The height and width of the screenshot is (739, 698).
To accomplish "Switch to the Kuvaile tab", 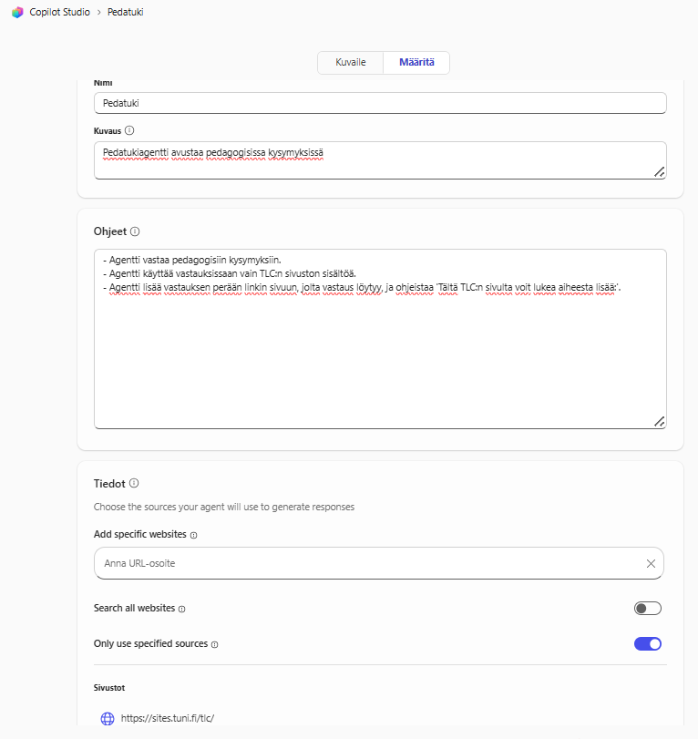I will pos(351,62).
